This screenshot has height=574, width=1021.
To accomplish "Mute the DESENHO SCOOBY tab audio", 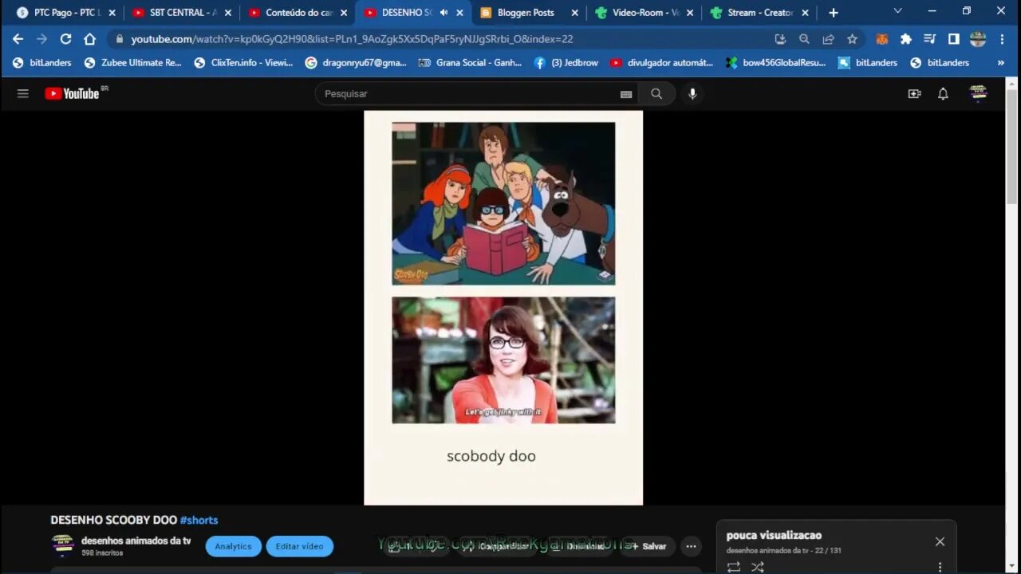I will pos(443,13).
